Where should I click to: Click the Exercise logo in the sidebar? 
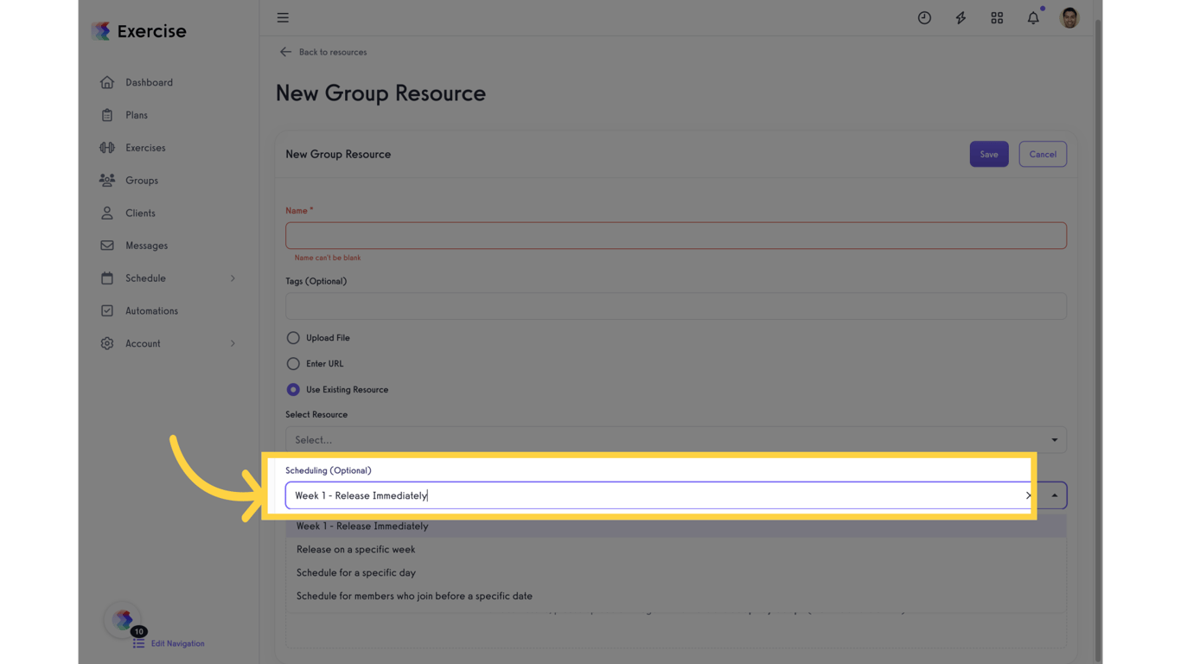139,31
